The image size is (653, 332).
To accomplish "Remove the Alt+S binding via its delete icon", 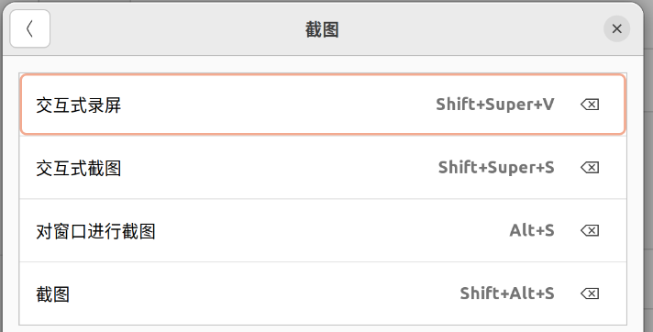I will (590, 230).
